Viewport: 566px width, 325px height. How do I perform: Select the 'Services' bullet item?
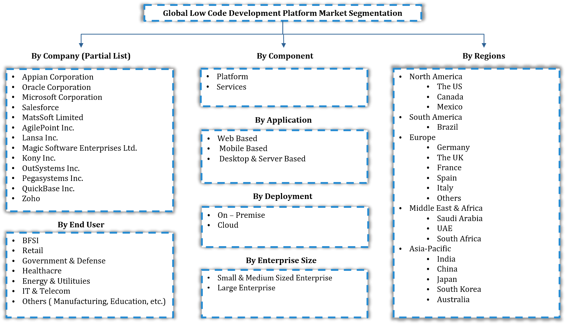(x=231, y=87)
